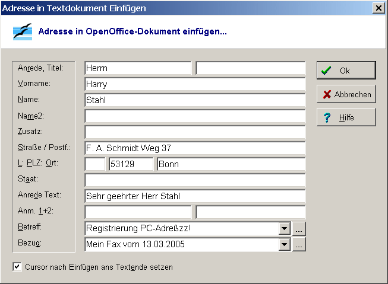This screenshot has width=388, height=284.
Task: Click the ellipsis button beside Bezug
Action: click(x=299, y=244)
